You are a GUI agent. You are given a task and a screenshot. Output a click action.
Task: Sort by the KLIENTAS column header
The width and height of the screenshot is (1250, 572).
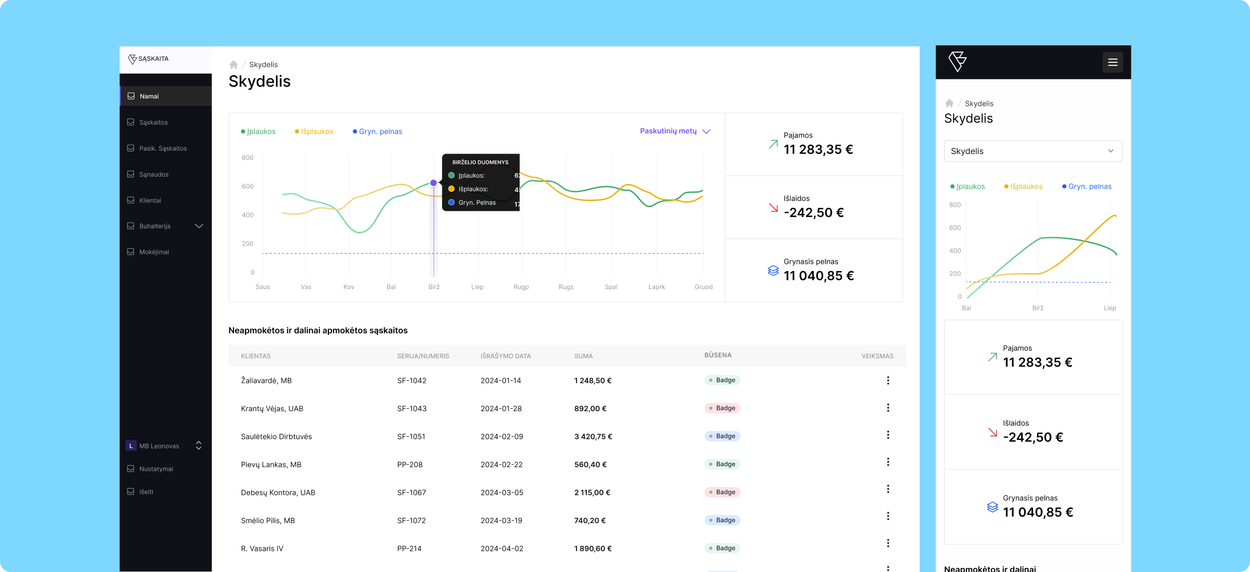(x=256, y=356)
